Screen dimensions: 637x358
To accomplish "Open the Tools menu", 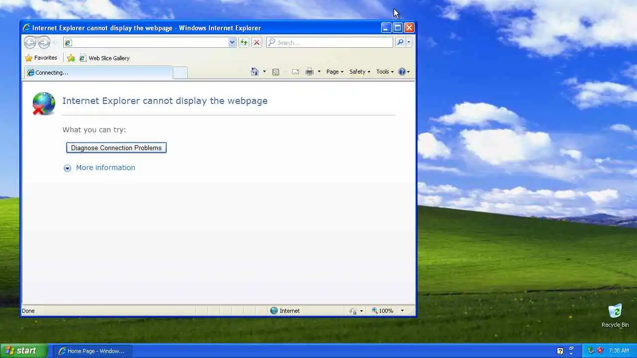I will (x=385, y=72).
